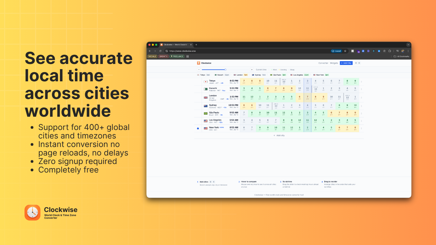
Task: Open the FREELANCE bookmark folder
Action: click(177, 56)
